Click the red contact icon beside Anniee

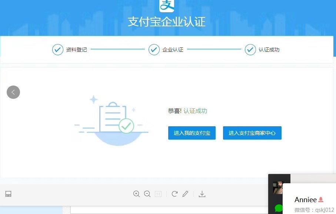pyautogui.click(x=321, y=200)
